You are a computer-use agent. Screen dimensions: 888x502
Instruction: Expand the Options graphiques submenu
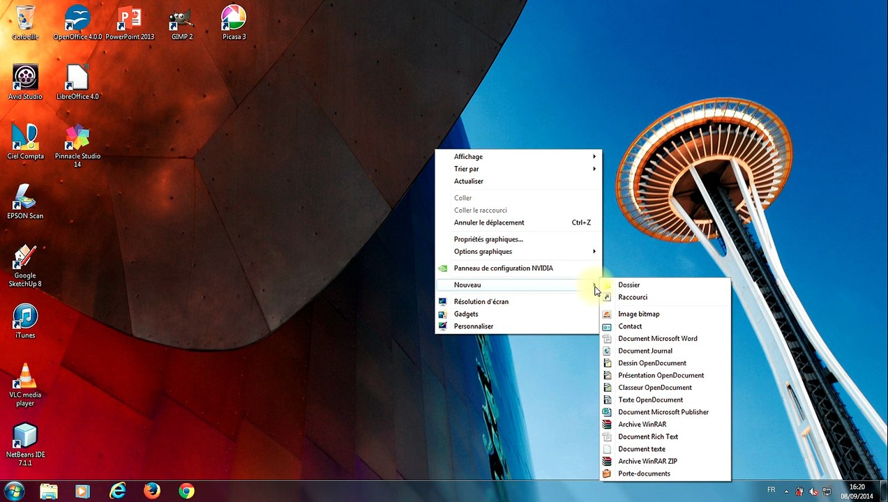(x=518, y=252)
